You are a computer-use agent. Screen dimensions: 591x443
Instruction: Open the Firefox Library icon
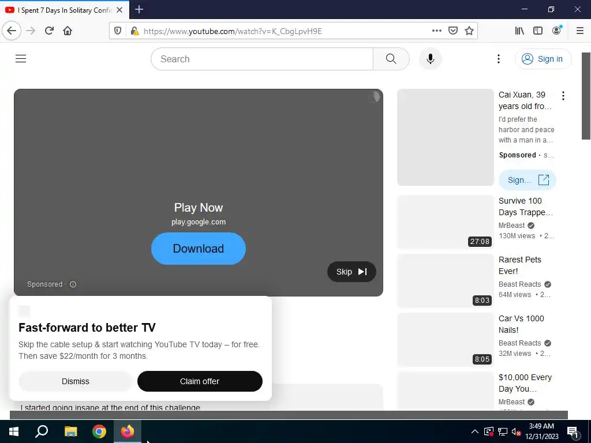519,31
